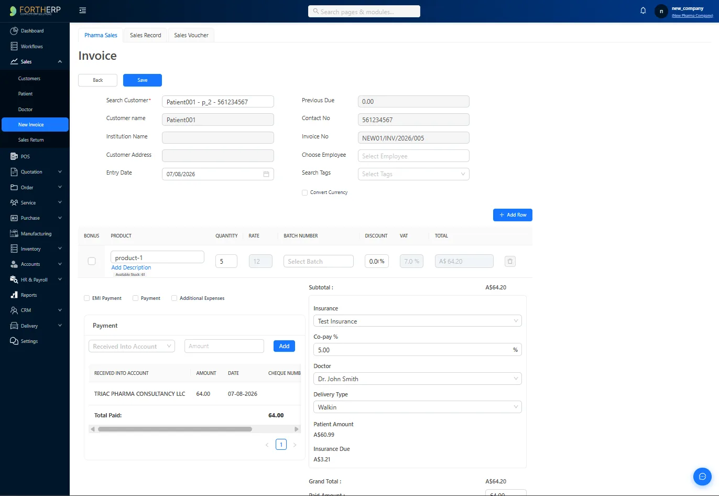Image resolution: width=719 pixels, height=496 pixels.
Task: Click the Settings sidebar icon
Action: click(x=14, y=341)
